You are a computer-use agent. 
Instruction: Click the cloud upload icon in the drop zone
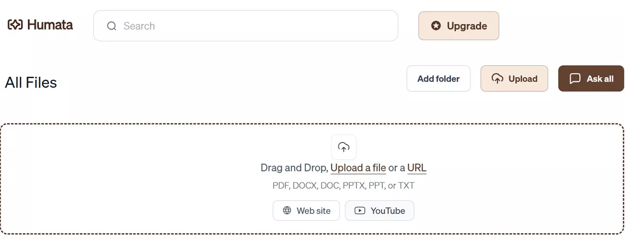pos(344,147)
